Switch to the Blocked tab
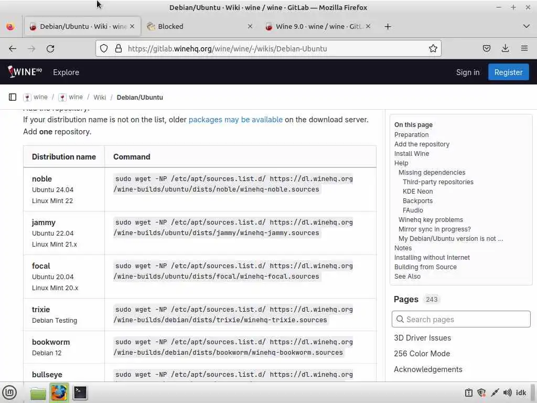 coord(200,26)
